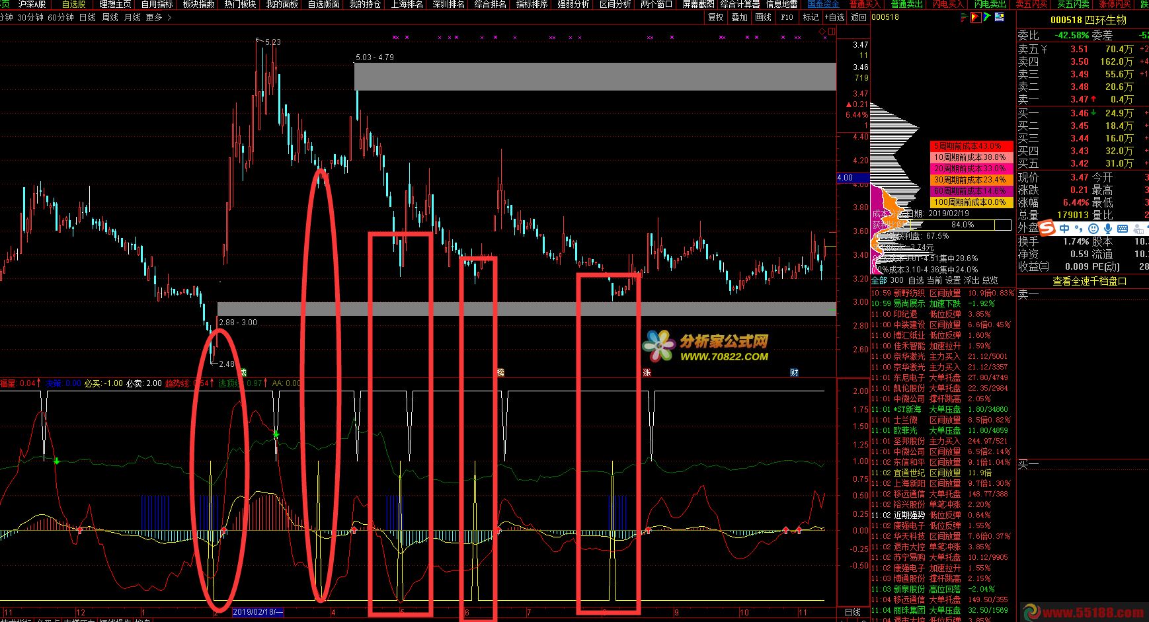Click the blue chart icon beside the stock code
This screenshot has height=622, width=1149.
[998, 17]
